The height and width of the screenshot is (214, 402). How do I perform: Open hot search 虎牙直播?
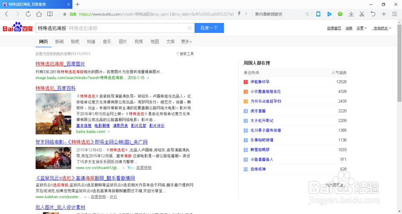pyautogui.click(x=258, y=111)
